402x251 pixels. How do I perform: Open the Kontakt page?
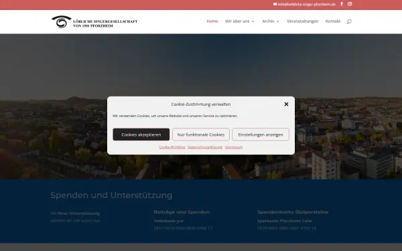coord(333,21)
